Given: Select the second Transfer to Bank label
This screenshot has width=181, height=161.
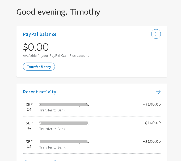Looking at the screenshot, I should tap(52, 129).
